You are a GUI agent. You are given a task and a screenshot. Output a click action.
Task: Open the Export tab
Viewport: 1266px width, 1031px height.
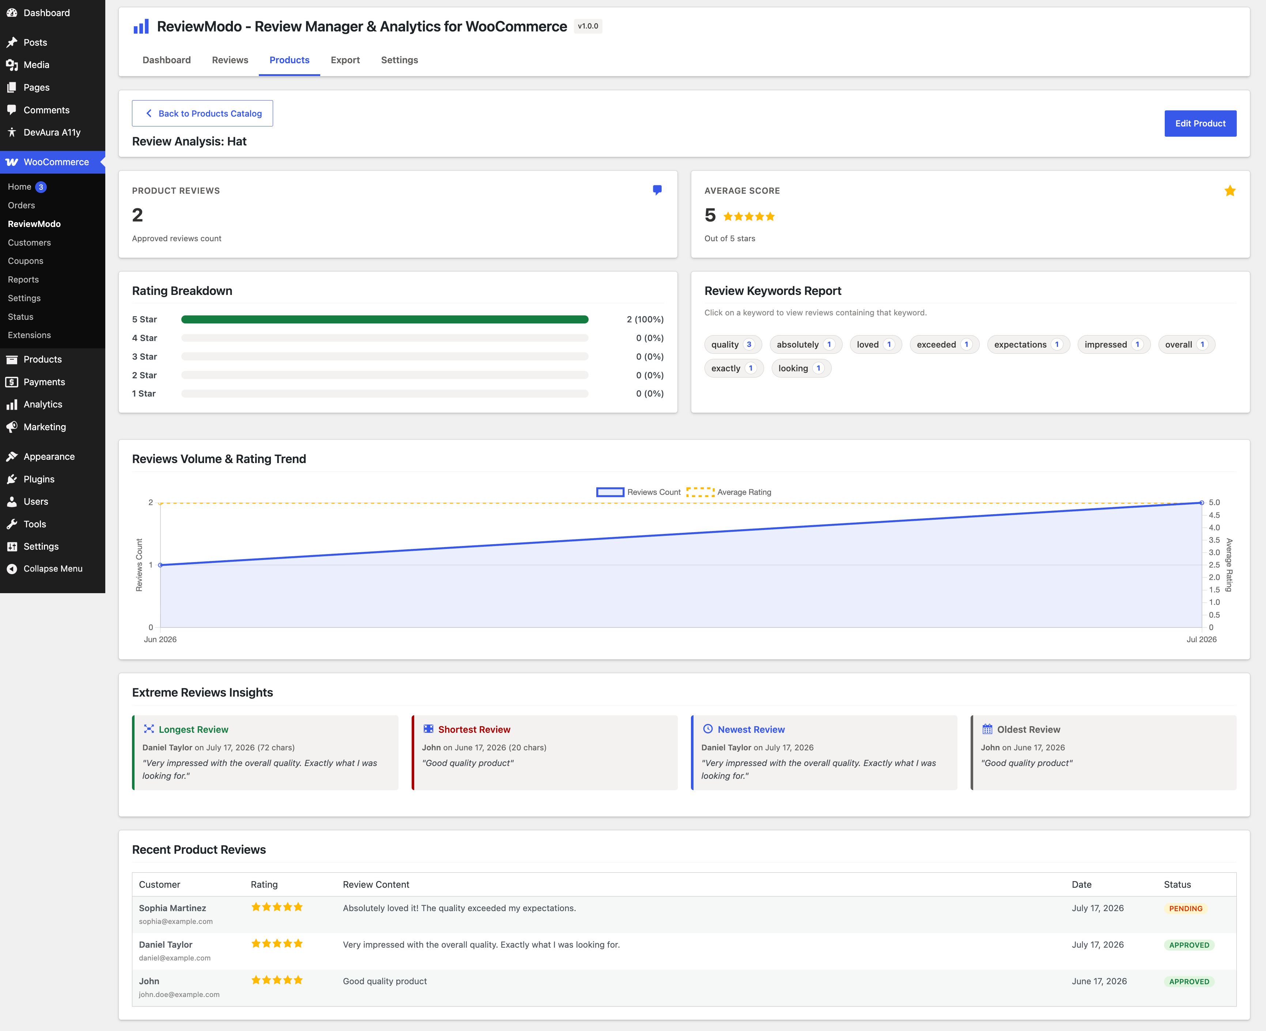345,60
